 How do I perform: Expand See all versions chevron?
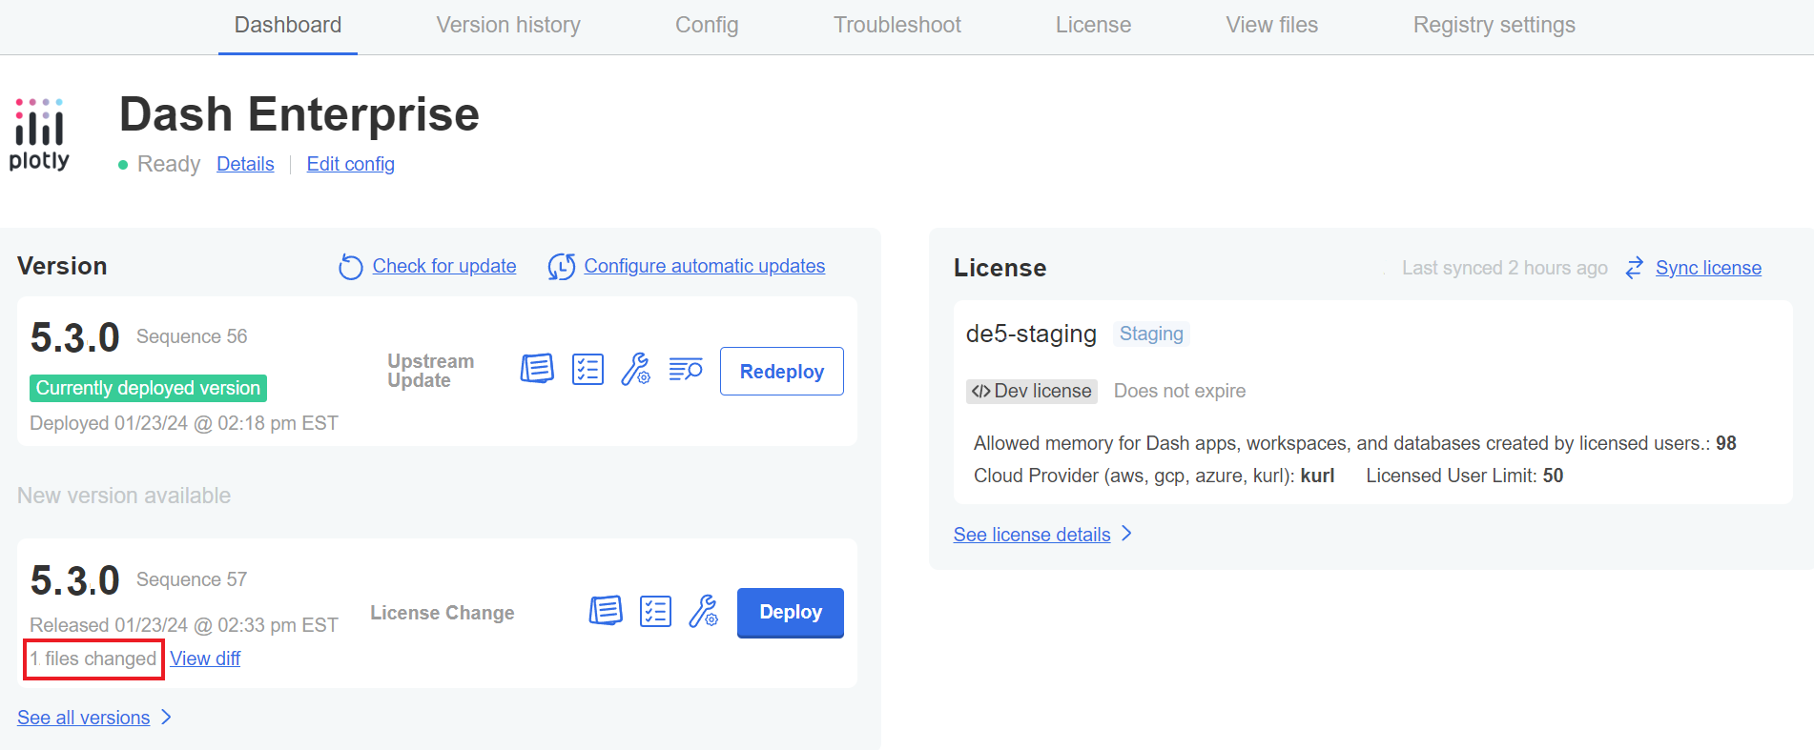click(167, 718)
